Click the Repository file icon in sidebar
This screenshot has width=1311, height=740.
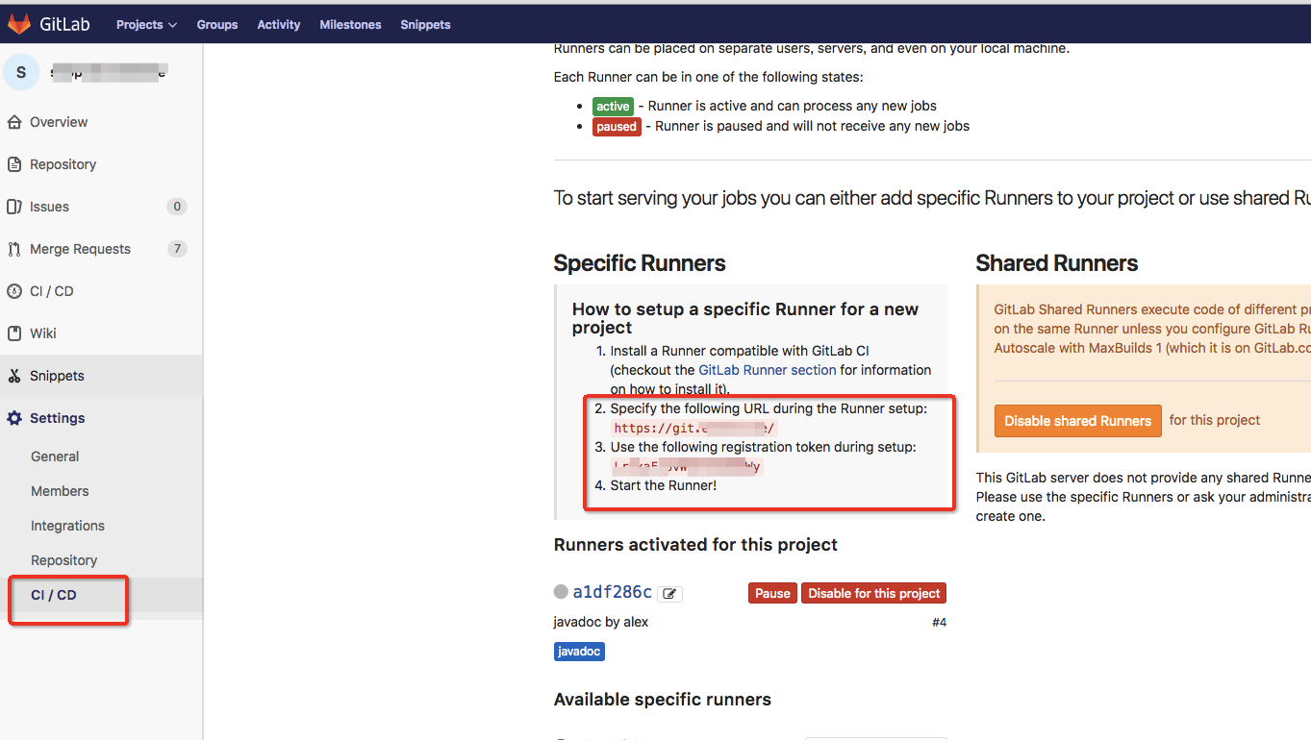click(13, 164)
